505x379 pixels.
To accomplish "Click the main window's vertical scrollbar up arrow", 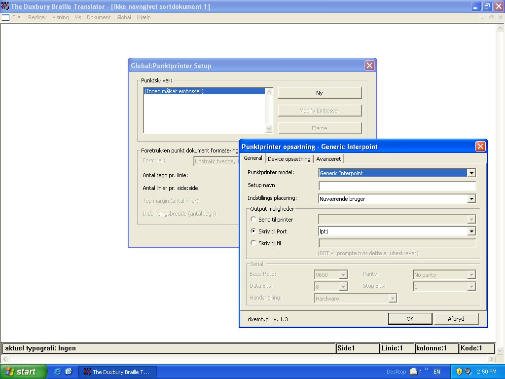I will click(500, 28).
